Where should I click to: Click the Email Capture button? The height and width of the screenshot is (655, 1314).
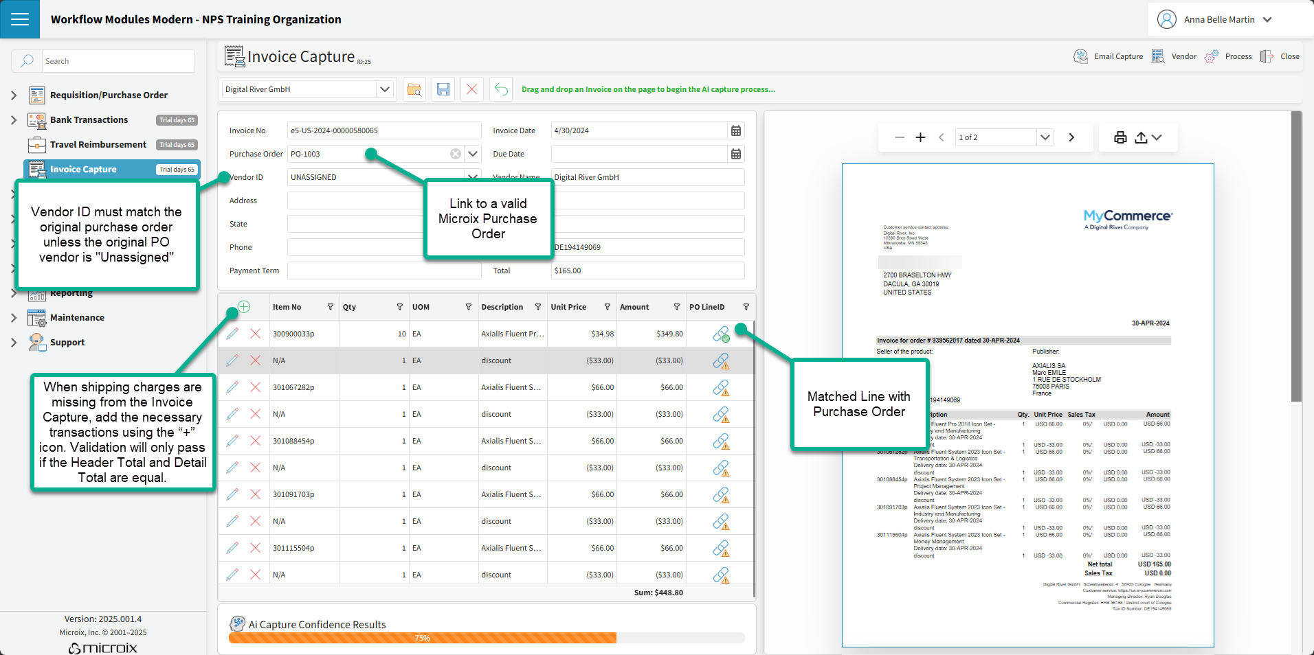(x=1109, y=56)
